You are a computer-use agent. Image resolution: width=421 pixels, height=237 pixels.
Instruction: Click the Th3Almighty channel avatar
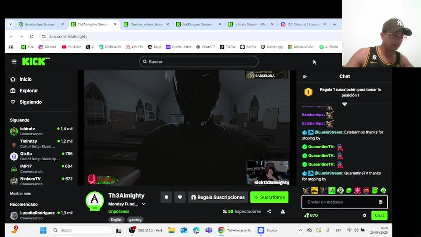coord(95,200)
